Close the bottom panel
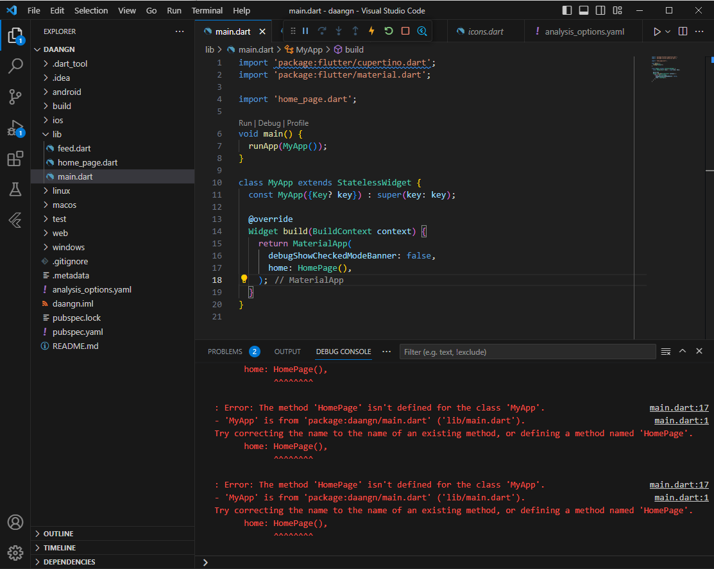714x569 pixels. (x=699, y=351)
